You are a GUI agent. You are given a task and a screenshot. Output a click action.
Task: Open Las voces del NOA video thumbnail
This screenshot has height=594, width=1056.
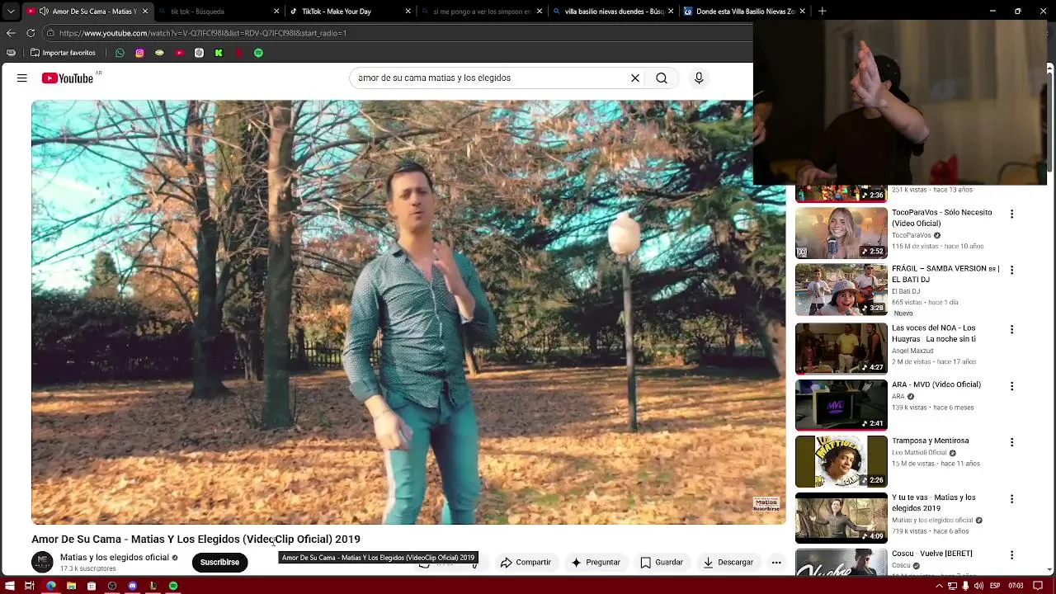point(841,348)
